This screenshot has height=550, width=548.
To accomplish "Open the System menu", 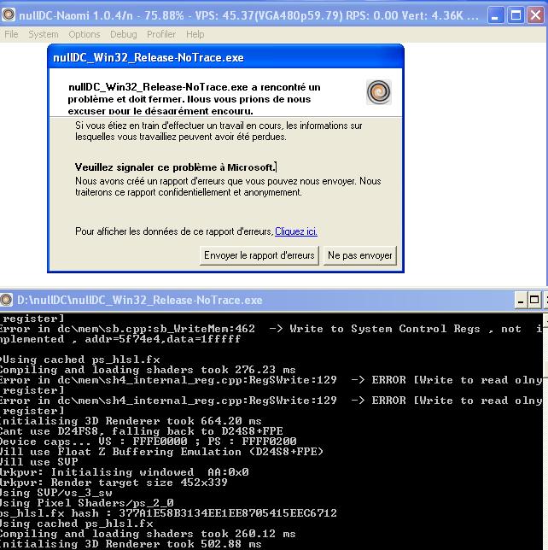I will pos(44,34).
